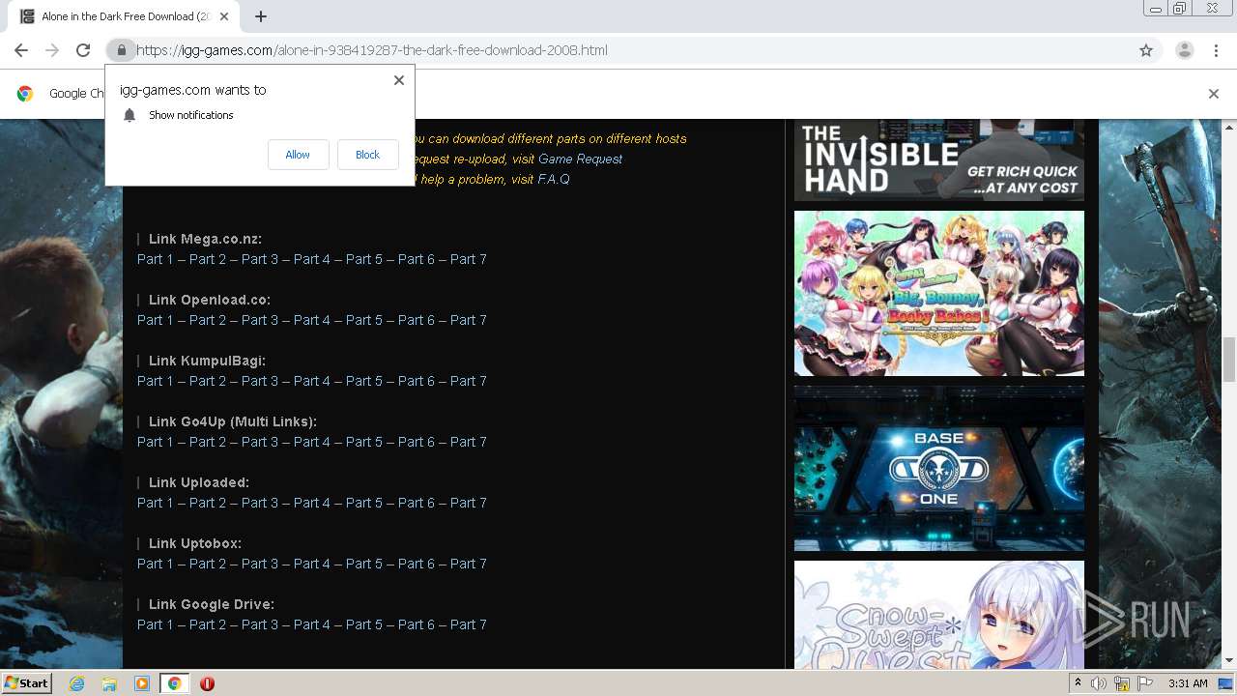Open KumpulBagi Part 3 link
Screen dimensions: 1237x696
click(260, 381)
